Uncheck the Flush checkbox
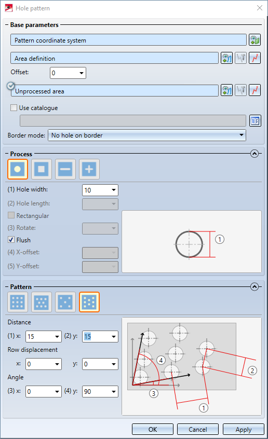268x439 pixels. click(11, 240)
